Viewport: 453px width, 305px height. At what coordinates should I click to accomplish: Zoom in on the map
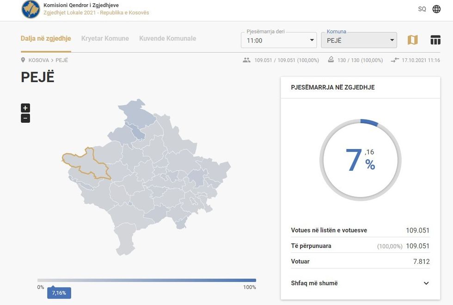[25, 108]
